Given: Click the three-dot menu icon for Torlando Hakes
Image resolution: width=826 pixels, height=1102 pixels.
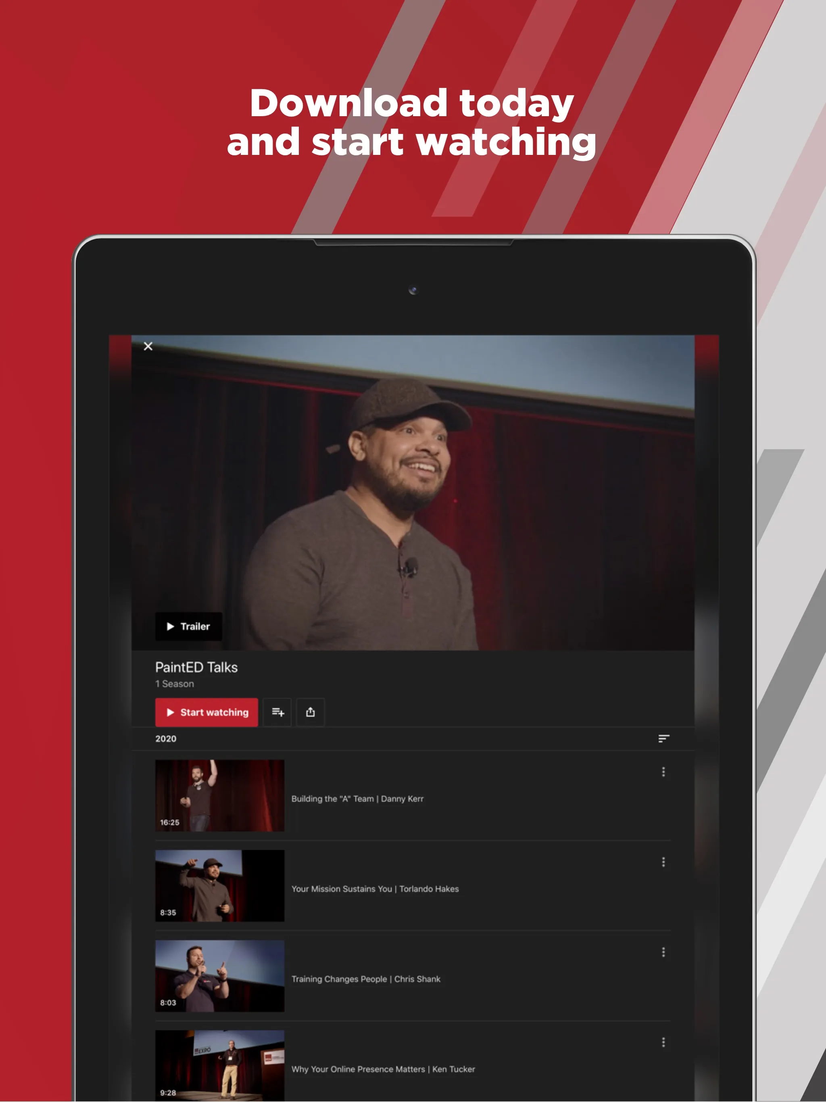Looking at the screenshot, I should (664, 862).
